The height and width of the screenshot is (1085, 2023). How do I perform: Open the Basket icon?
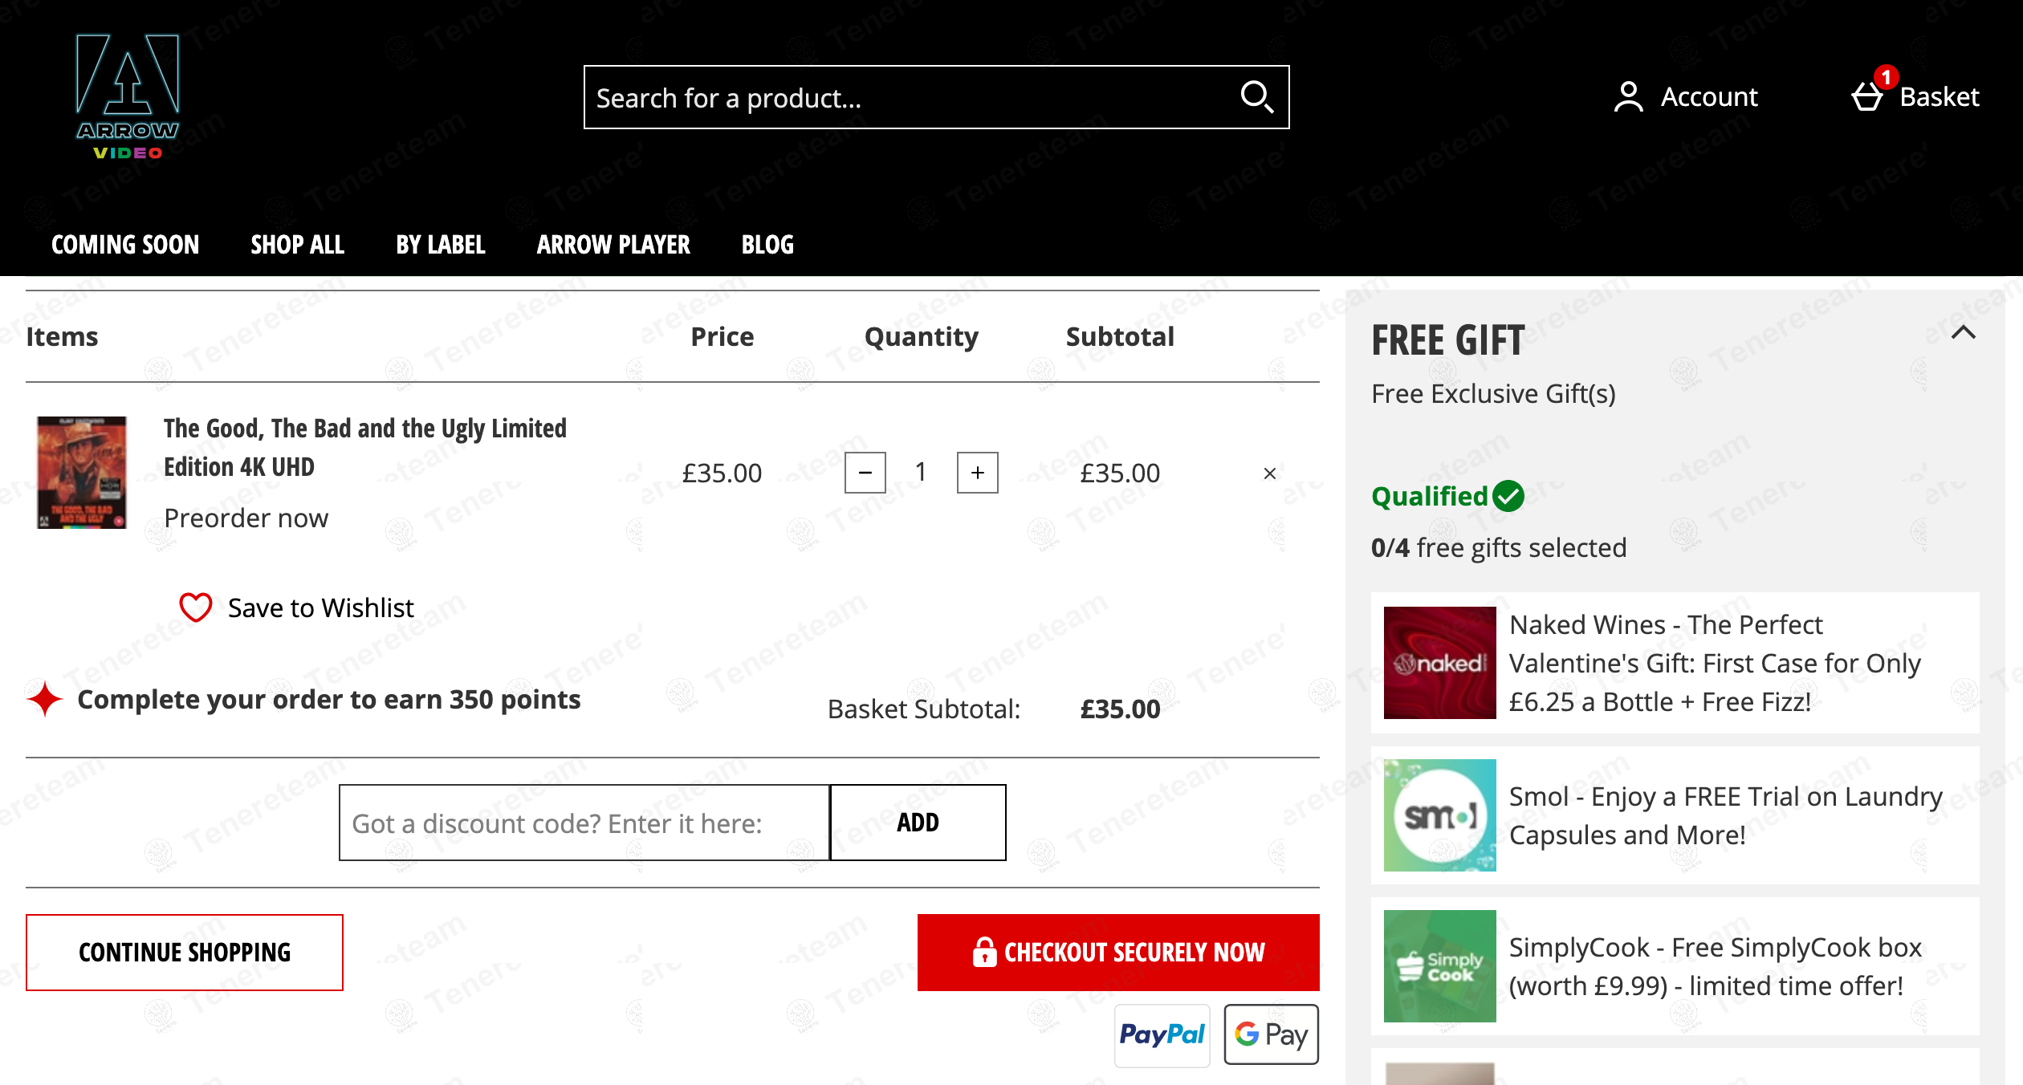point(1867,97)
